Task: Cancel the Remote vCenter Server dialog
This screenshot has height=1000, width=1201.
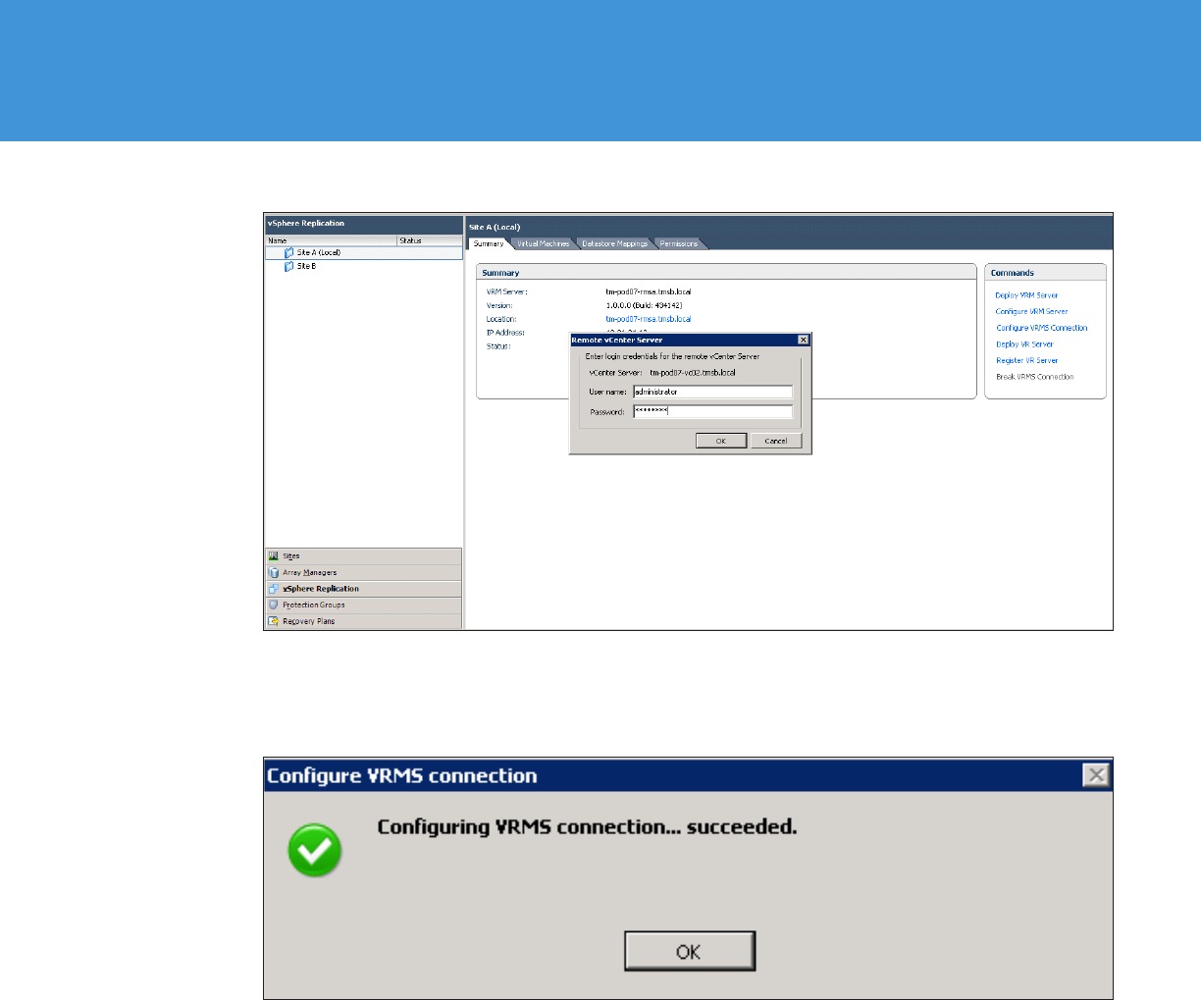Action: click(x=776, y=441)
